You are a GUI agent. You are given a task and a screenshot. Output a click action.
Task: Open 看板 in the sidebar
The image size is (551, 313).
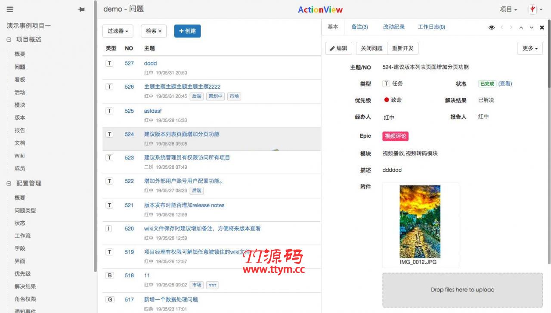pyautogui.click(x=20, y=80)
